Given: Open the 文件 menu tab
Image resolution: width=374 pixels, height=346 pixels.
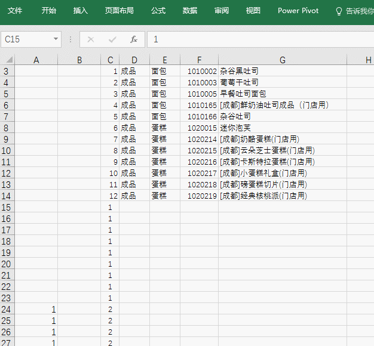Looking at the screenshot, I should tap(15, 11).
